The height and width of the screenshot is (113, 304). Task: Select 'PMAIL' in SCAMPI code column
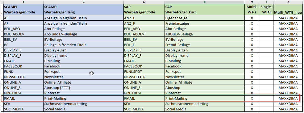coord(23,98)
